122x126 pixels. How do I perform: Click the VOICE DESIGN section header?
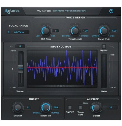pos(76,18)
